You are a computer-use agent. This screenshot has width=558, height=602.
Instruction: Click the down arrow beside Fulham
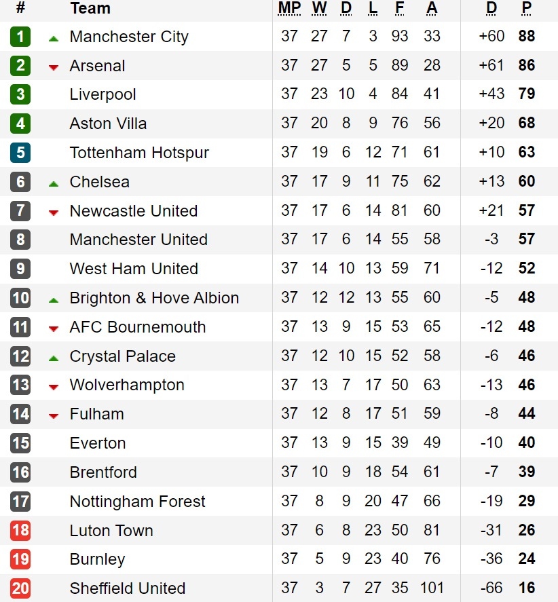[54, 416]
